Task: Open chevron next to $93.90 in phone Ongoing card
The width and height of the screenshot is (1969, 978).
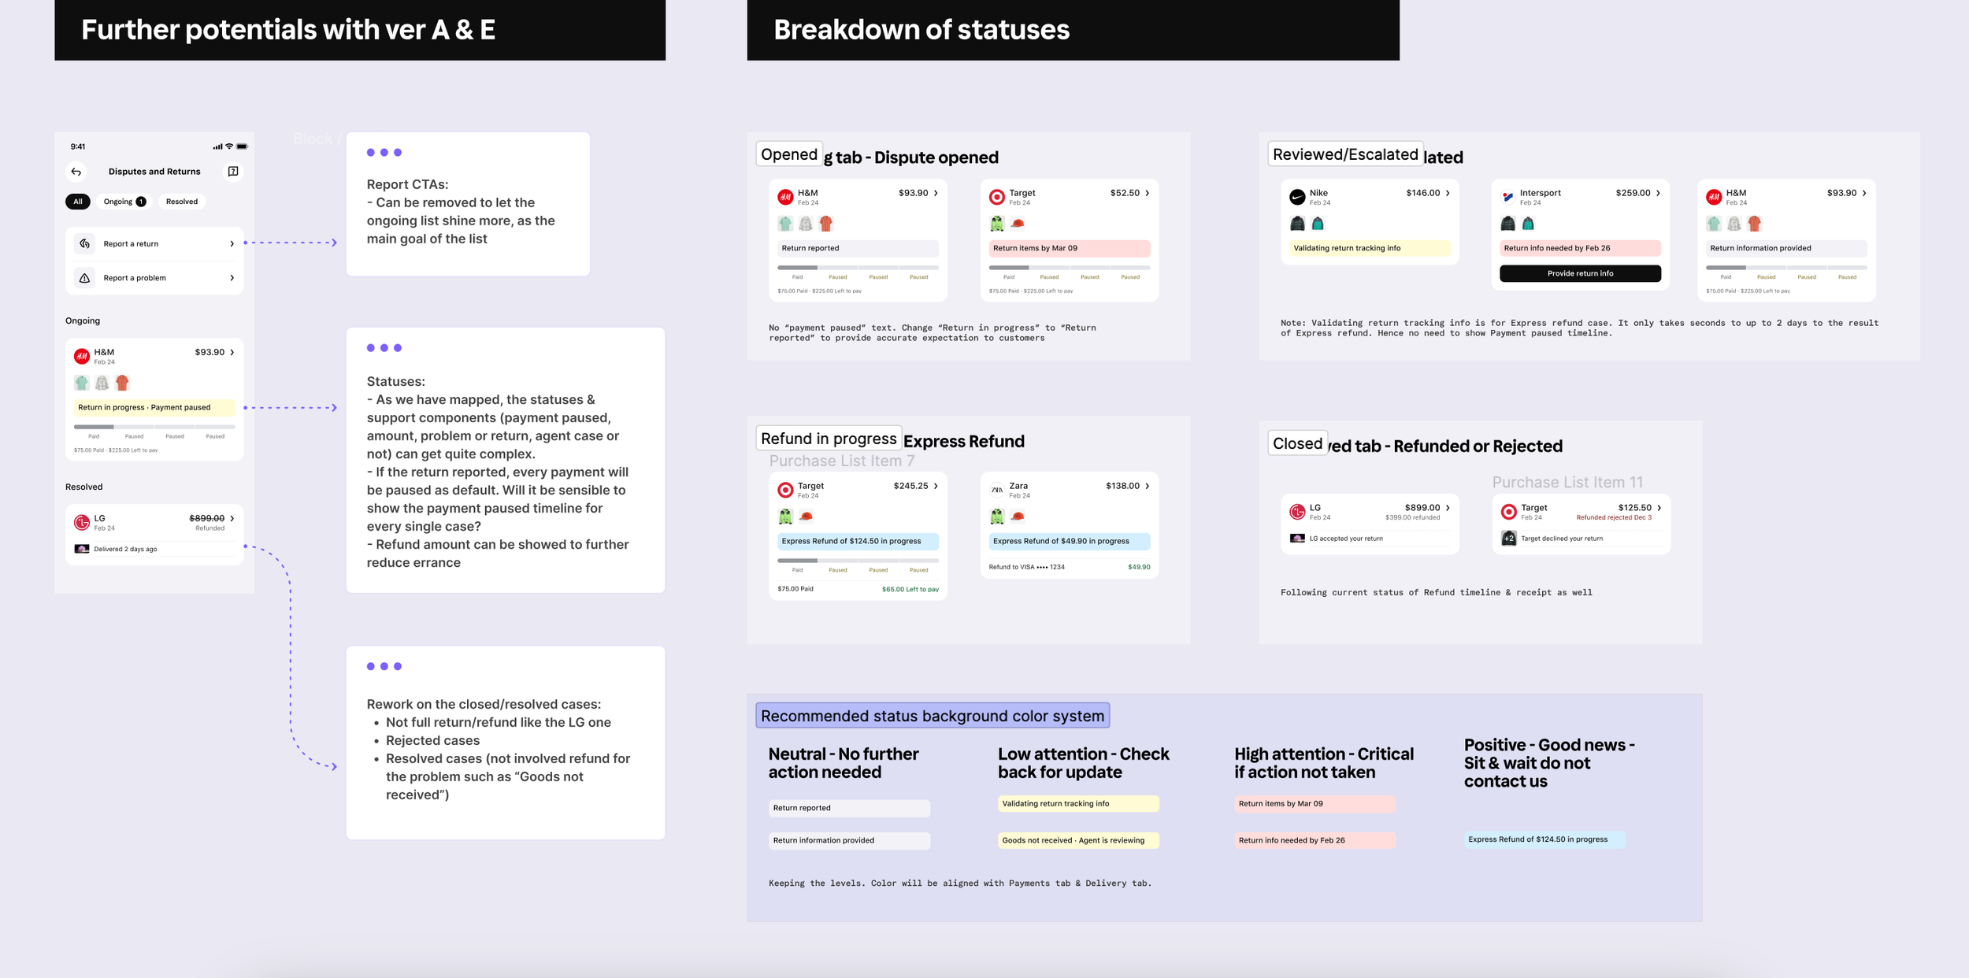Action: click(x=232, y=353)
